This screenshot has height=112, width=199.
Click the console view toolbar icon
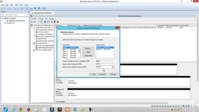coord(44,8)
